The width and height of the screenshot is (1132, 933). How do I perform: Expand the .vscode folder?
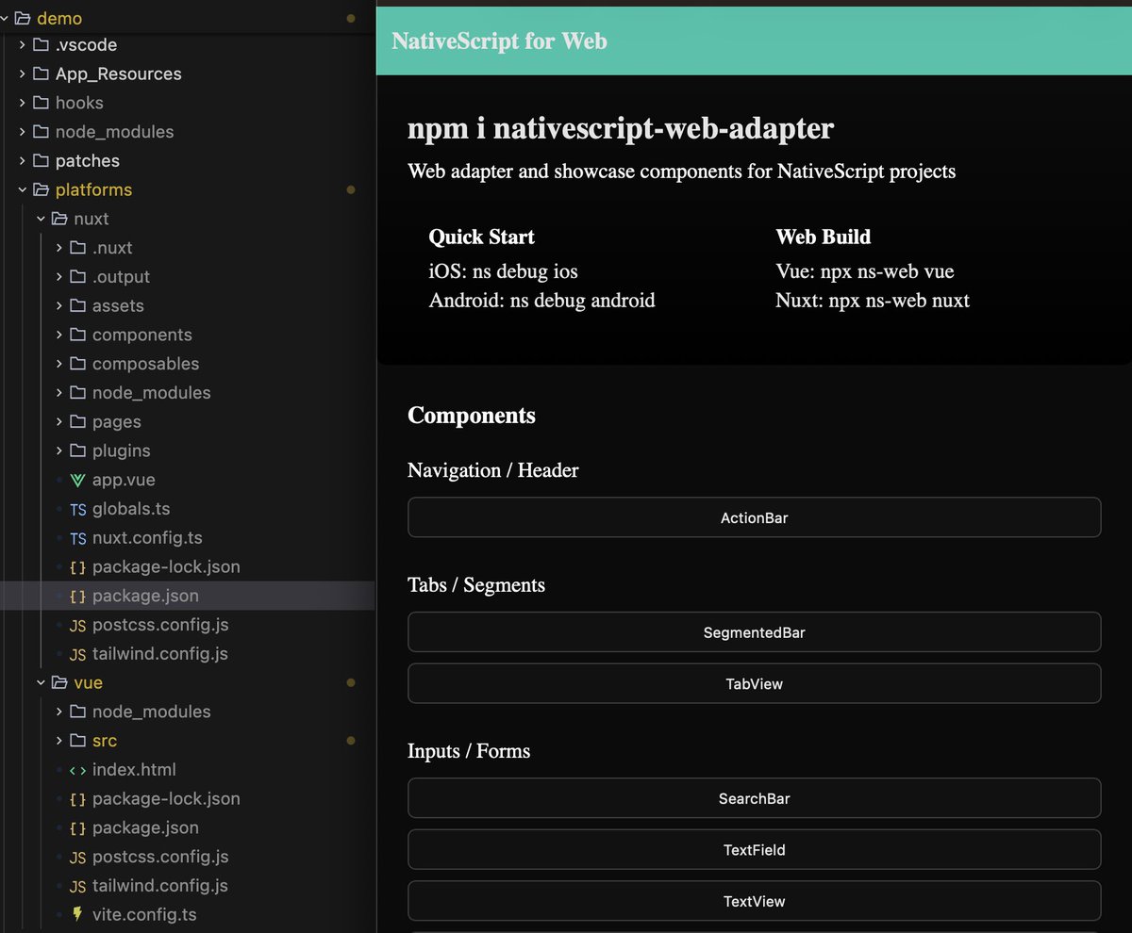point(23,44)
